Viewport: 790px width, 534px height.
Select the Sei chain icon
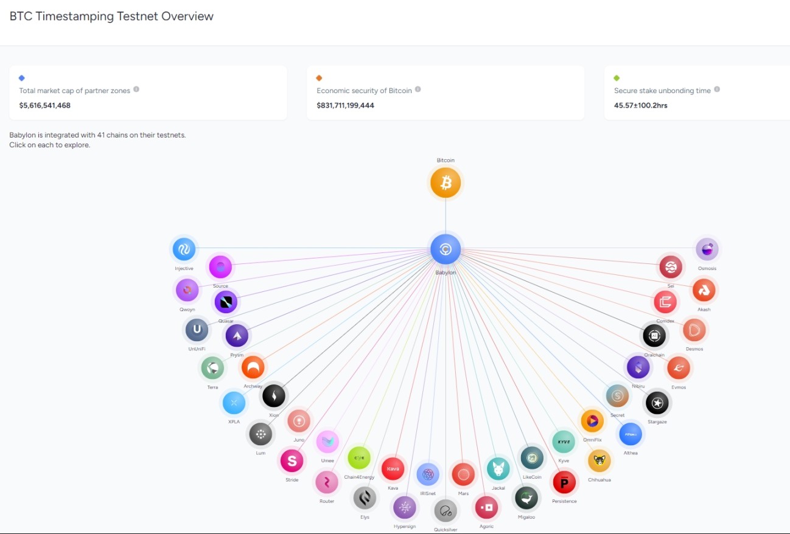click(671, 267)
